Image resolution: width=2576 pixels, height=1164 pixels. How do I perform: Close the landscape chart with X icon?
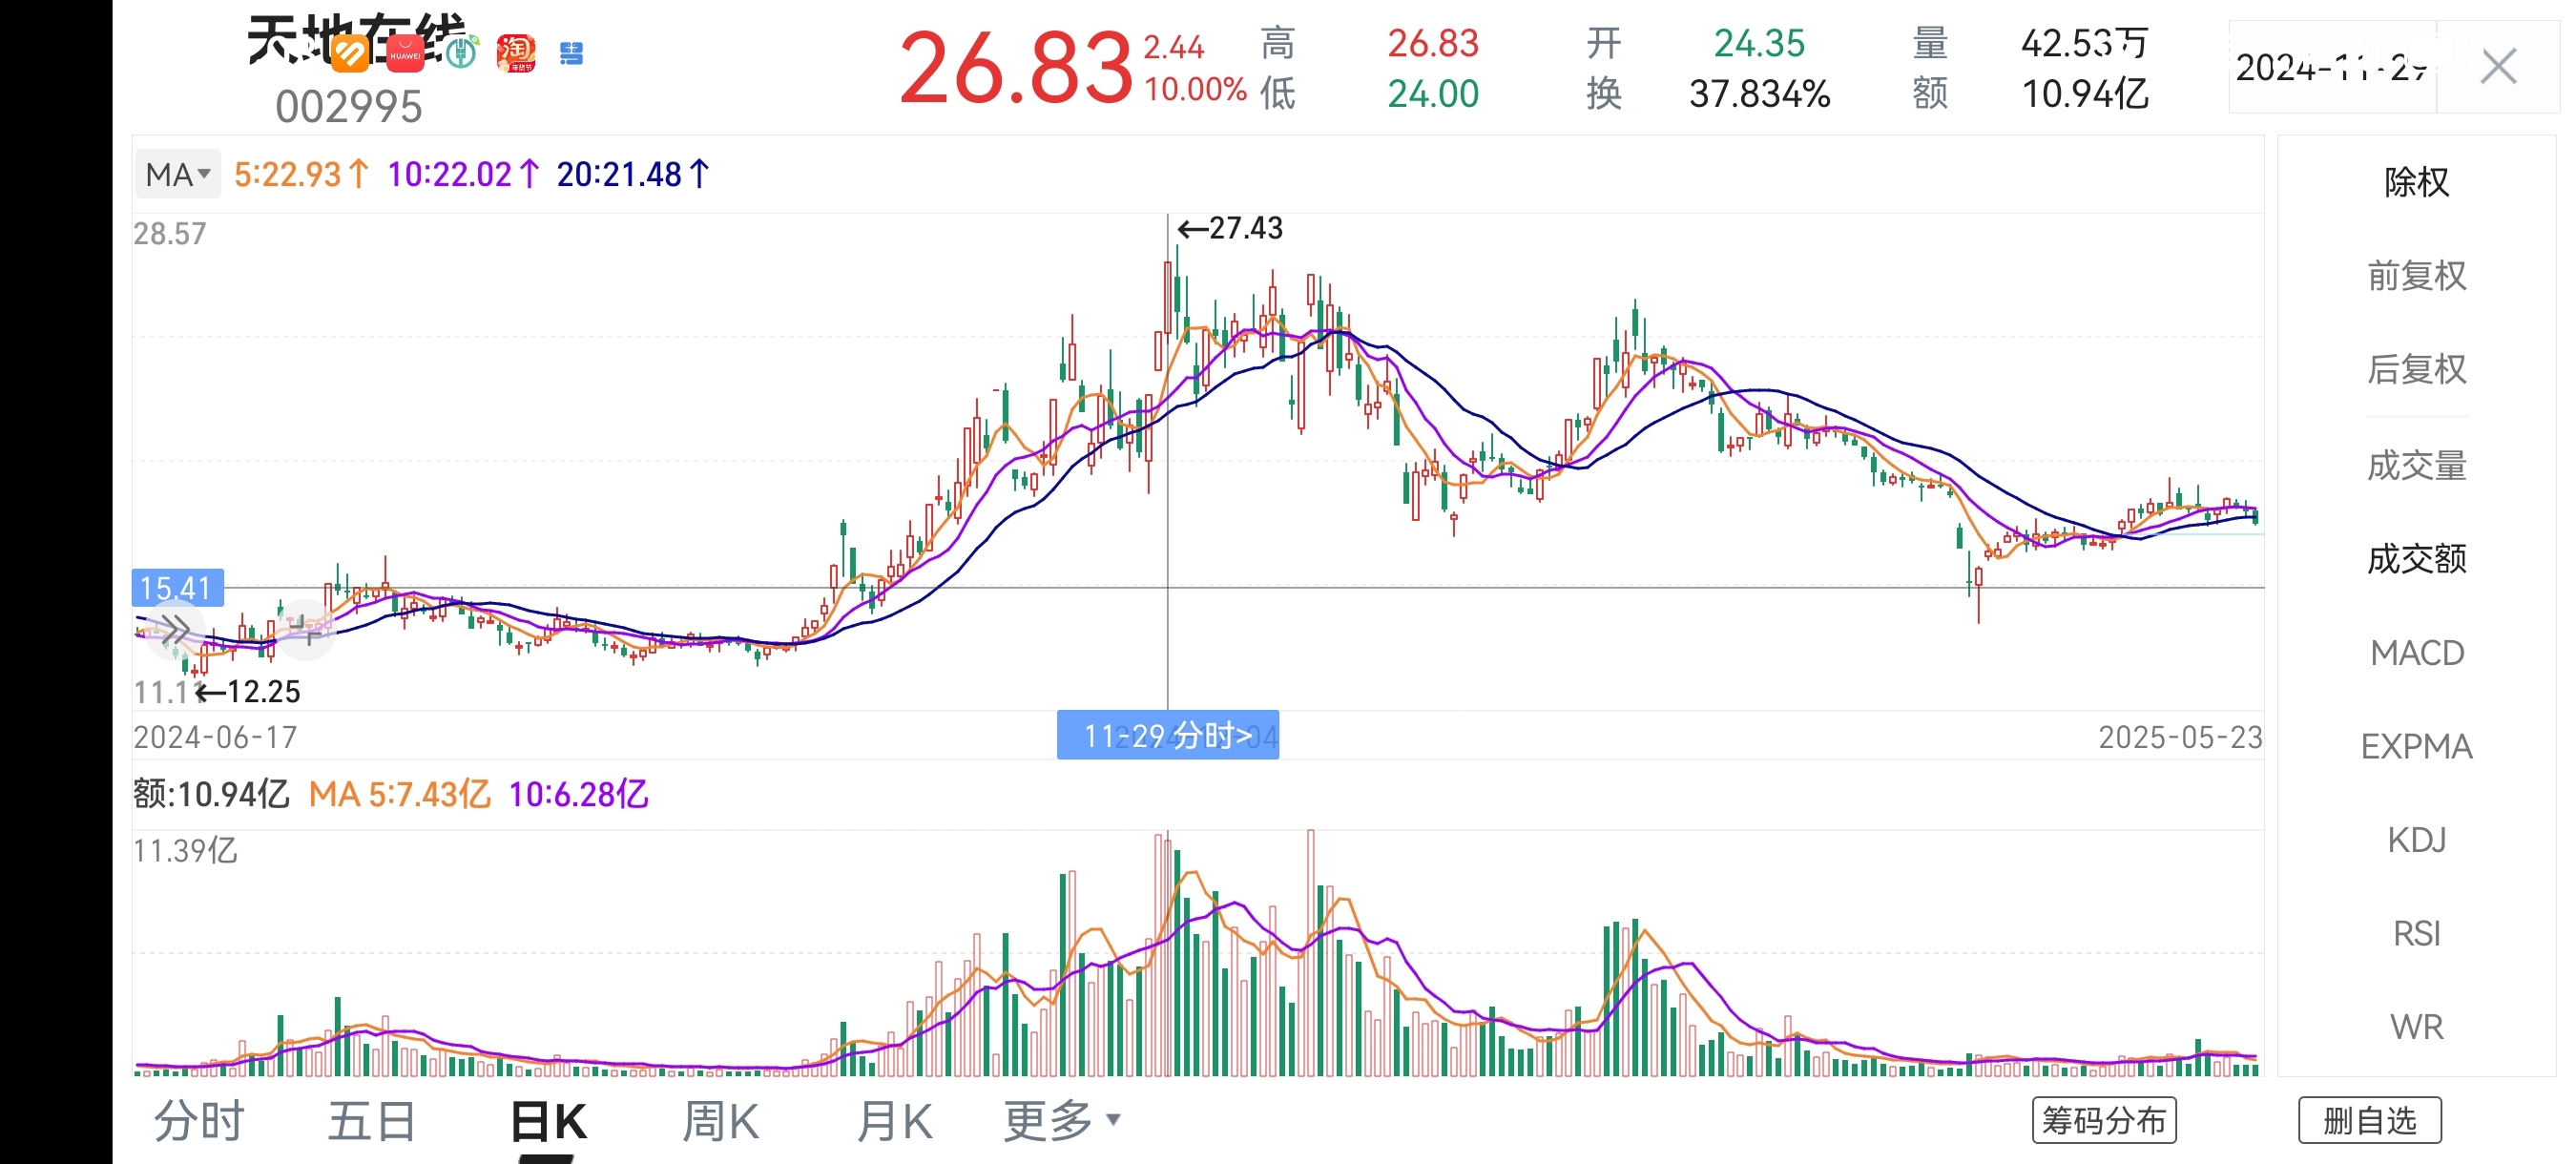point(2497,68)
